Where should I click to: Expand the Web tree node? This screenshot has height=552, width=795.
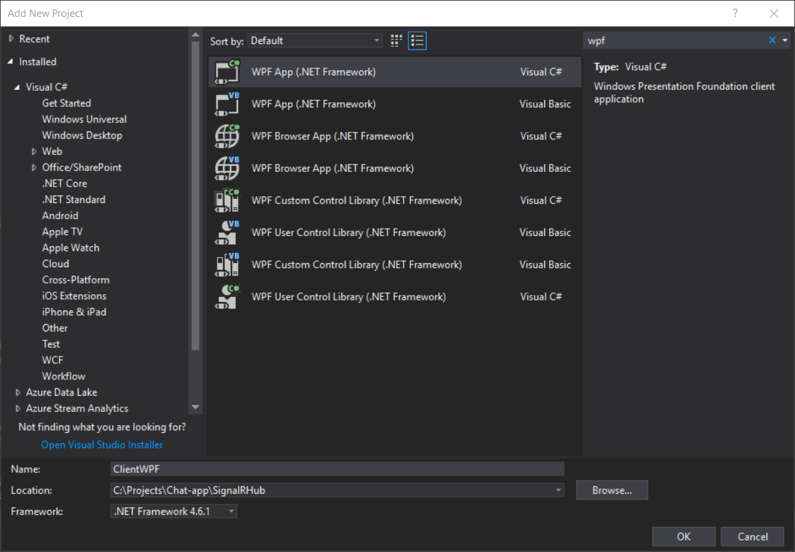coord(34,152)
